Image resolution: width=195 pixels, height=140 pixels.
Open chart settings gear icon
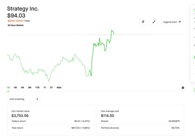[x=183, y=88]
